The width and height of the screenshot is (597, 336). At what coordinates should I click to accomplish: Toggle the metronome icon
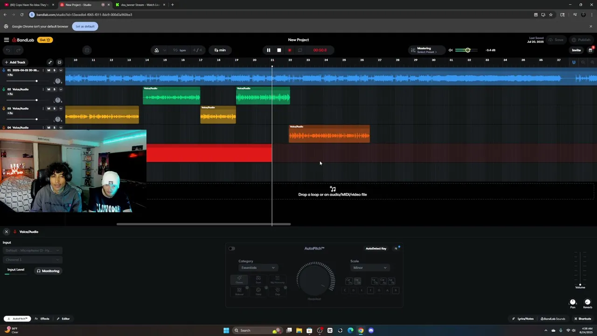click(157, 50)
